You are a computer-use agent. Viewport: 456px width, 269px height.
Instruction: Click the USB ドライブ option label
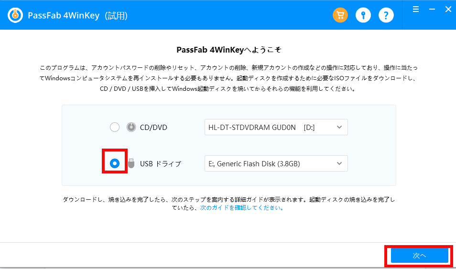[161, 164]
